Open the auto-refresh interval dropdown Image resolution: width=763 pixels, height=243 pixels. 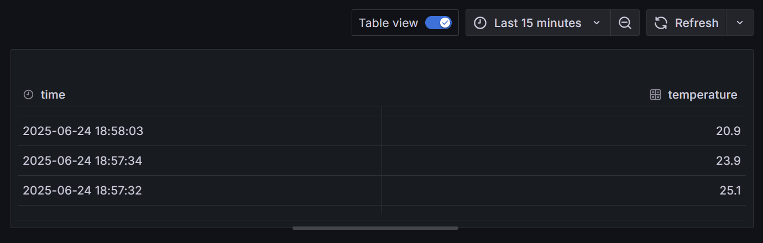(x=740, y=23)
